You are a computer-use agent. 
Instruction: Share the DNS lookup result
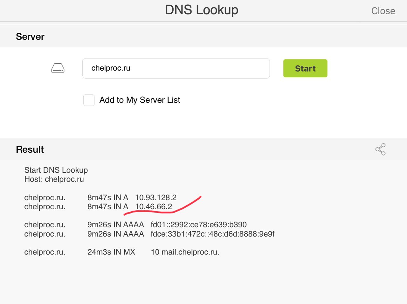pyautogui.click(x=380, y=149)
